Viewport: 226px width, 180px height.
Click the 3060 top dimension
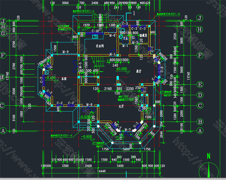click(x=65, y=3)
